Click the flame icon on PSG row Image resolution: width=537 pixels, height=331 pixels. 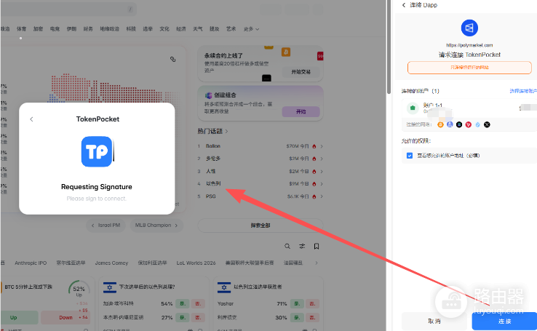pyautogui.click(x=314, y=196)
